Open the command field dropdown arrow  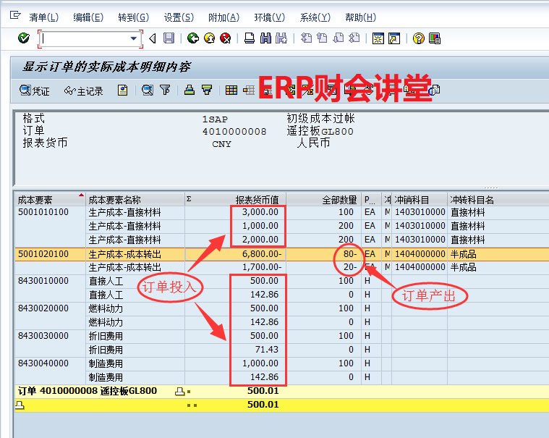click(x=133, y=38)
